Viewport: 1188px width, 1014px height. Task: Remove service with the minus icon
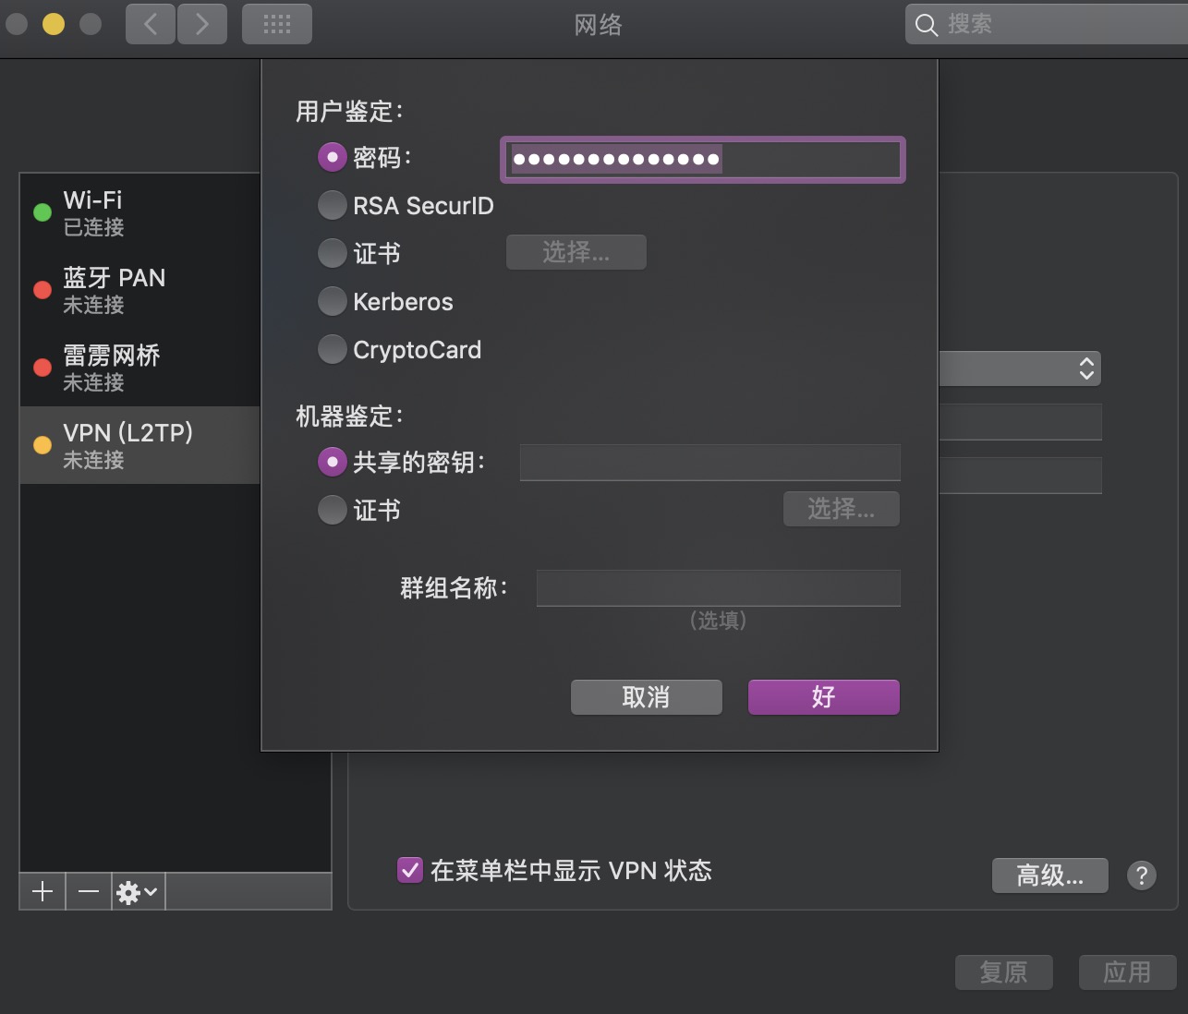[89, 891]
